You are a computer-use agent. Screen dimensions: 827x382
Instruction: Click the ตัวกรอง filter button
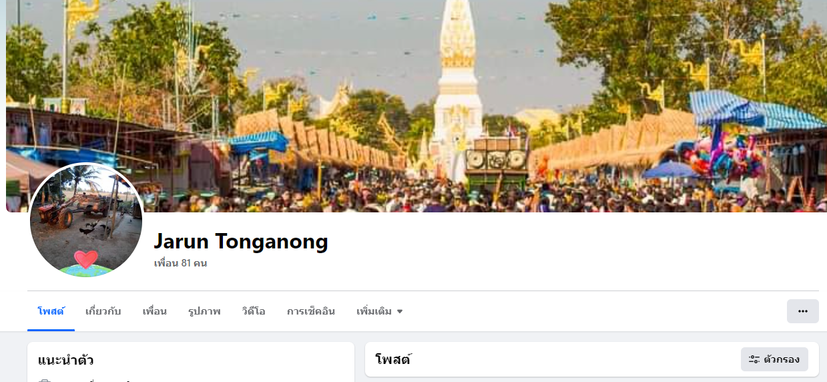tap(774, 359)
